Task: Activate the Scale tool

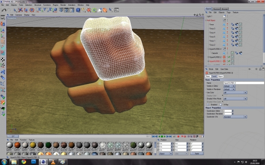Action: pos(26,10)
